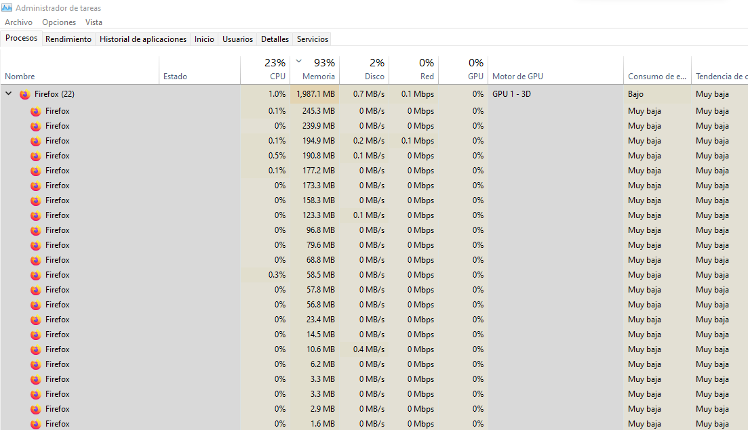748x430 pixels.
Task: Click Firefox icon in 23.4 MB row
Action: pos(35,320)
